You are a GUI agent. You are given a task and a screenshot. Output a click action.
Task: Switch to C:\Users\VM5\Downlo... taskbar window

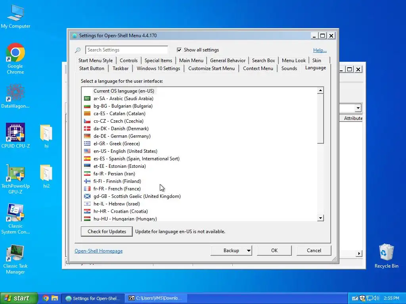[156, 298]
